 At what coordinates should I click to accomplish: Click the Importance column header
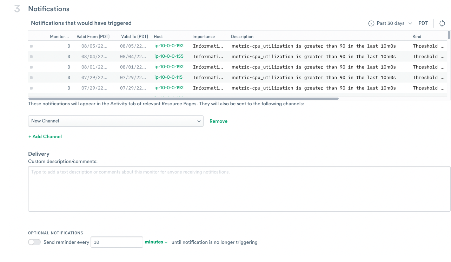point(204,36)
